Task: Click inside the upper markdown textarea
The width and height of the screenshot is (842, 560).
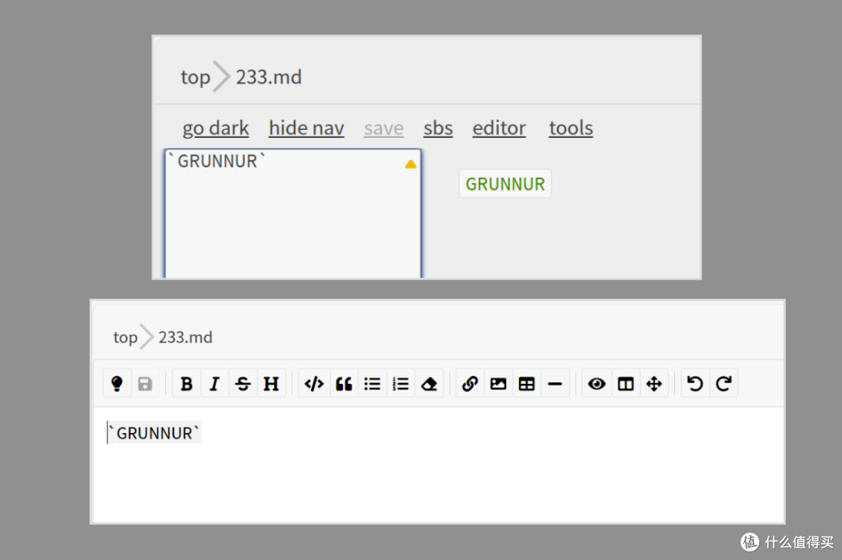Action: coord(293,213)
